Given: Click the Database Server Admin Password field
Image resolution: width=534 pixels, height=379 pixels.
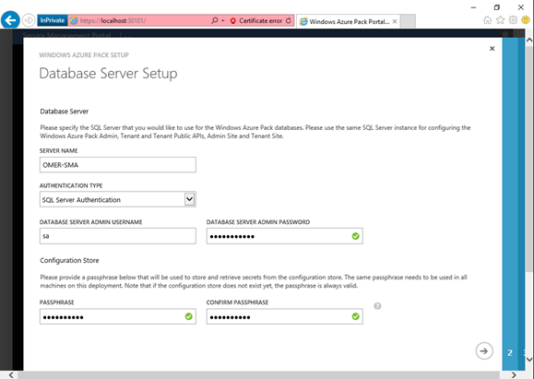Looking at the screenshot, I should pos(285,236).
